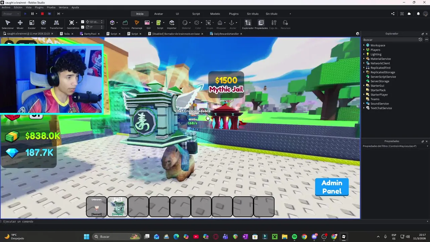
Task: Activate the Mover tool
Action: (x=20, y=24)
